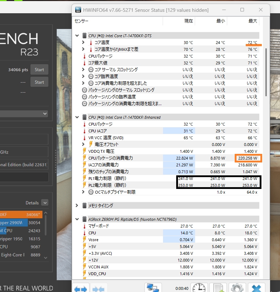The height and width of the screenshot is (292, 280).
Task: Select the 16315 ranking entry
Action: [21, 239]
